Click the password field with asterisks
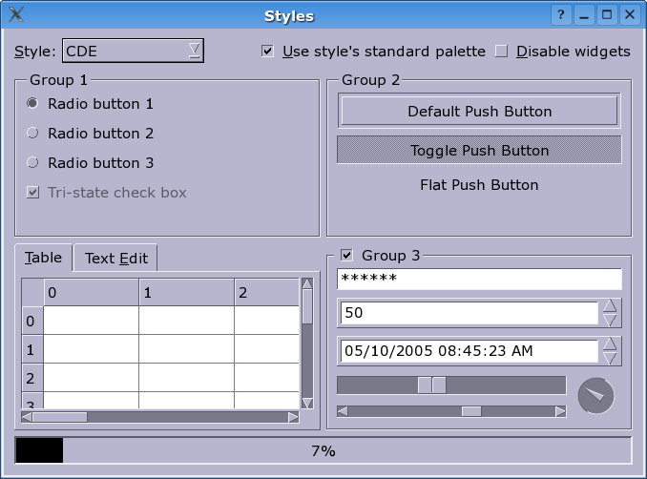647x479 pixels. [479, 279]
